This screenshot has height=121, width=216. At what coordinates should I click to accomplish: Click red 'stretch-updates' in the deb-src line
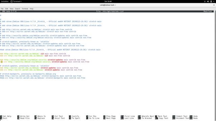pyautogui.click(x=52, y=70)
